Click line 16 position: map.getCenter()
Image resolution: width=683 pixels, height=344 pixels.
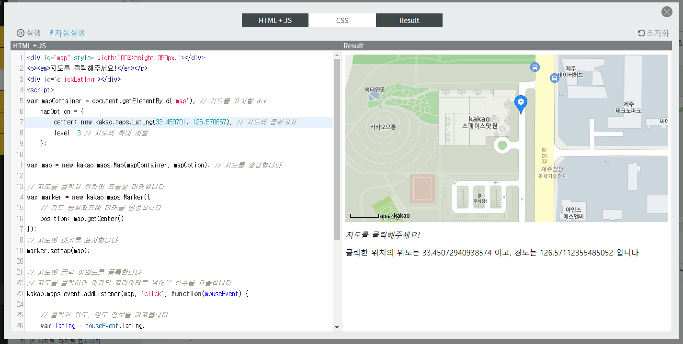pyautogui.click(x=82, y=219)
